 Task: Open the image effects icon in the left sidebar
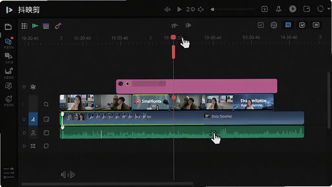(9, 71)
